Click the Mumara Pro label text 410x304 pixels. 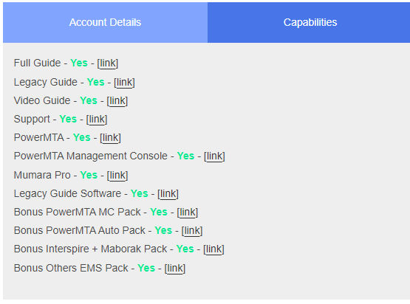(x=42, y=175)
